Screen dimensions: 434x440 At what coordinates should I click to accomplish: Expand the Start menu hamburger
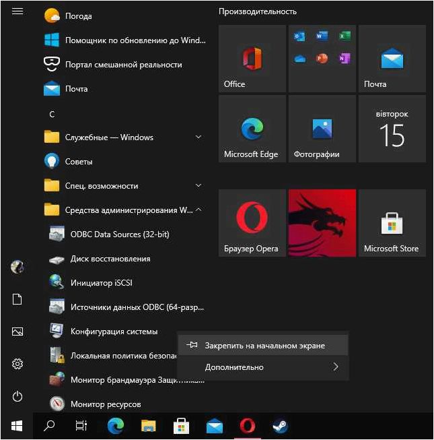pyautogui.click(x=17, y=11)
